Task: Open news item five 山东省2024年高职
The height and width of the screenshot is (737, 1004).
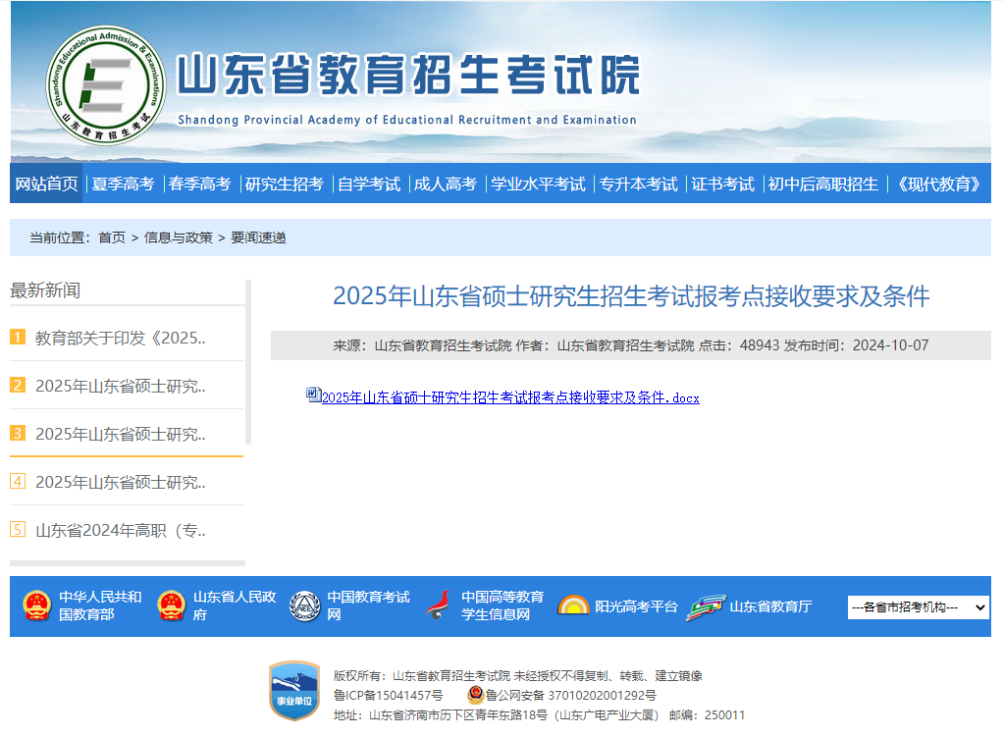Action: coord(120,530)
